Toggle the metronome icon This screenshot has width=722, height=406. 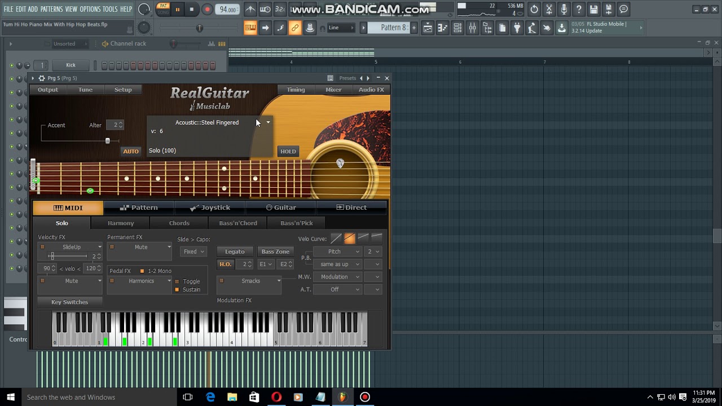[x=250, y=10]
